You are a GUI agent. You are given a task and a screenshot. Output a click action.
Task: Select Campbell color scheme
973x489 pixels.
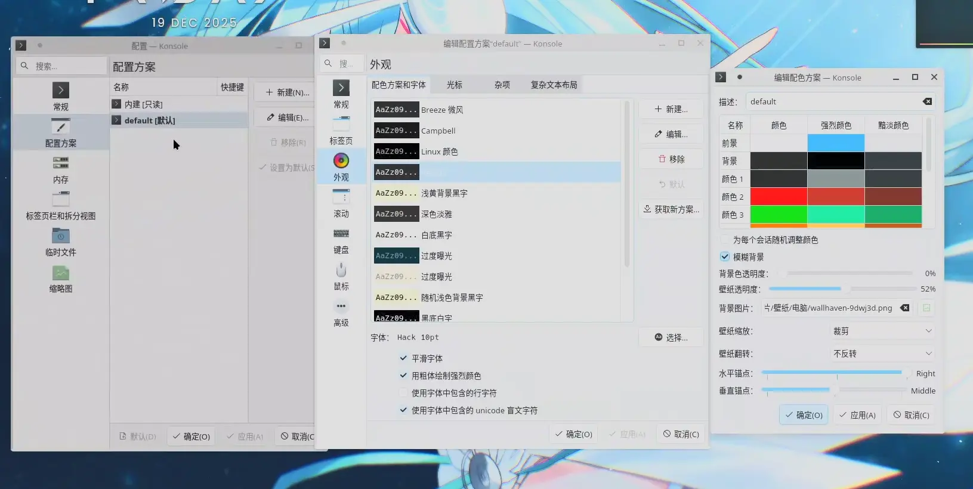(496, 131)
